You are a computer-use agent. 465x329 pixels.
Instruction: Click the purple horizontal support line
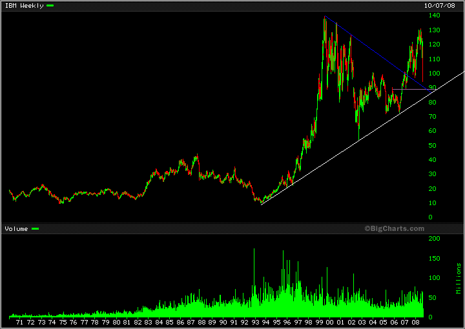click(414, 89)
